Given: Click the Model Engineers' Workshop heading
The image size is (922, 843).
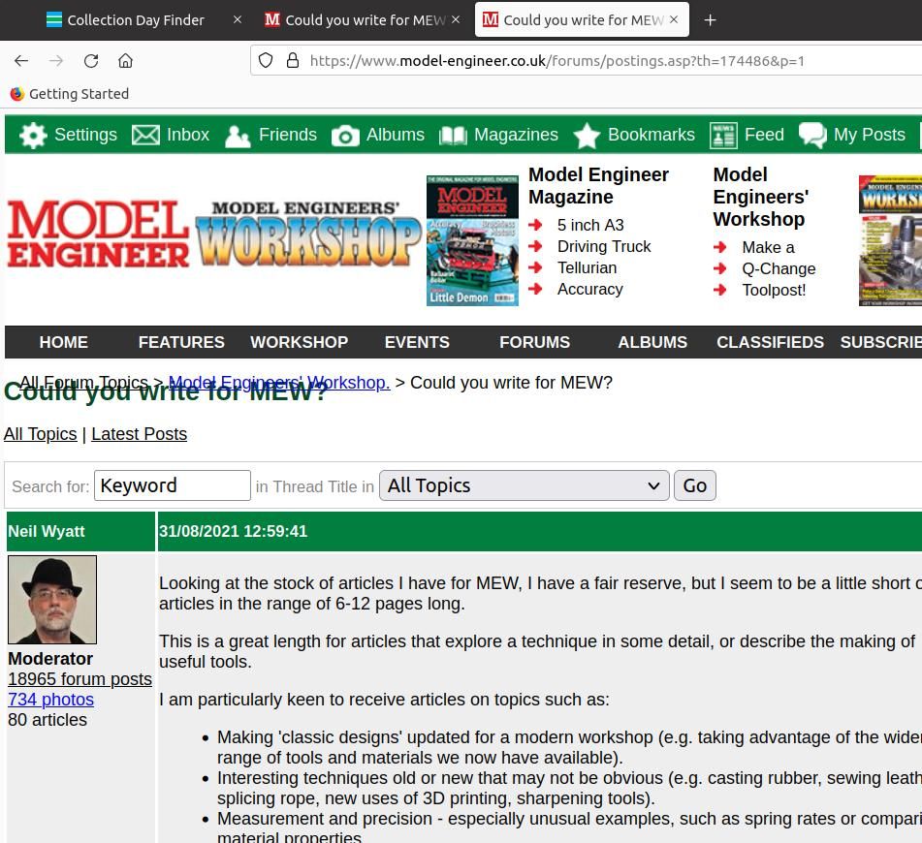Looking at the screenshot, I should pyautogui.click(x=761, y=197).
